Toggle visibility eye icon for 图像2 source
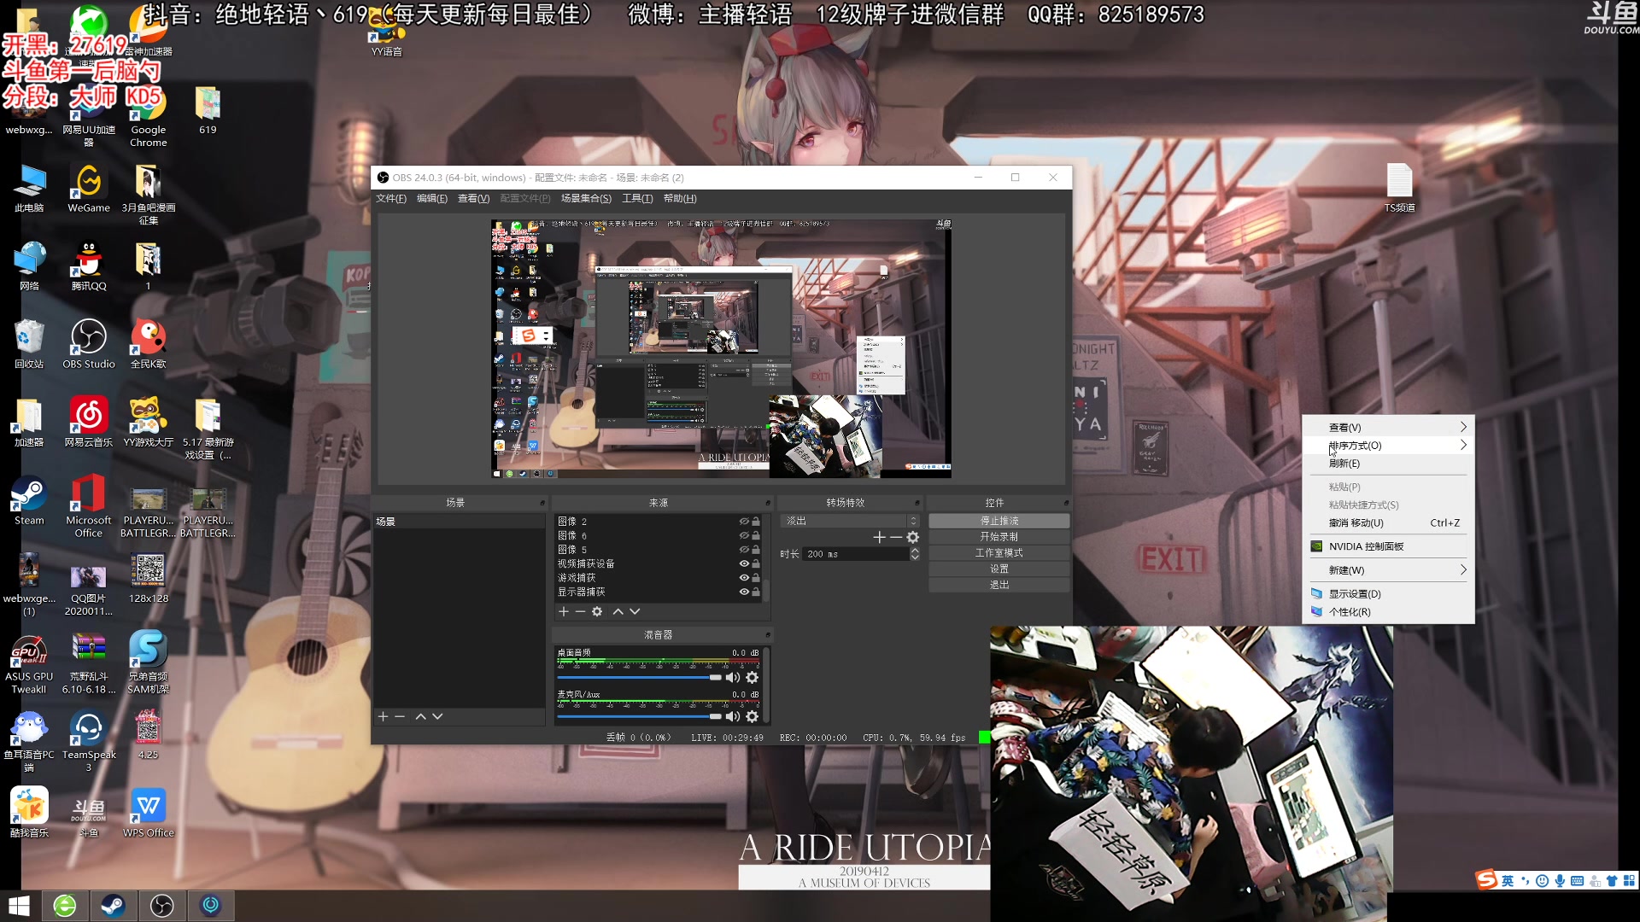 pyautogui.click(x=743, y=520)
